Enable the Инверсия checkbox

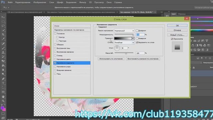click(137, 38)
